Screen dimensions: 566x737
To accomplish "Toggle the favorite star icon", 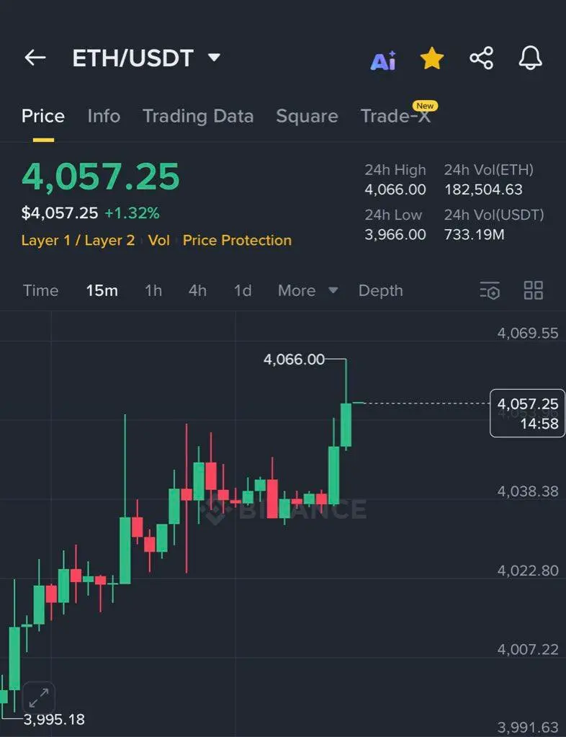I will pyautogui.click(x=431, y=58).
